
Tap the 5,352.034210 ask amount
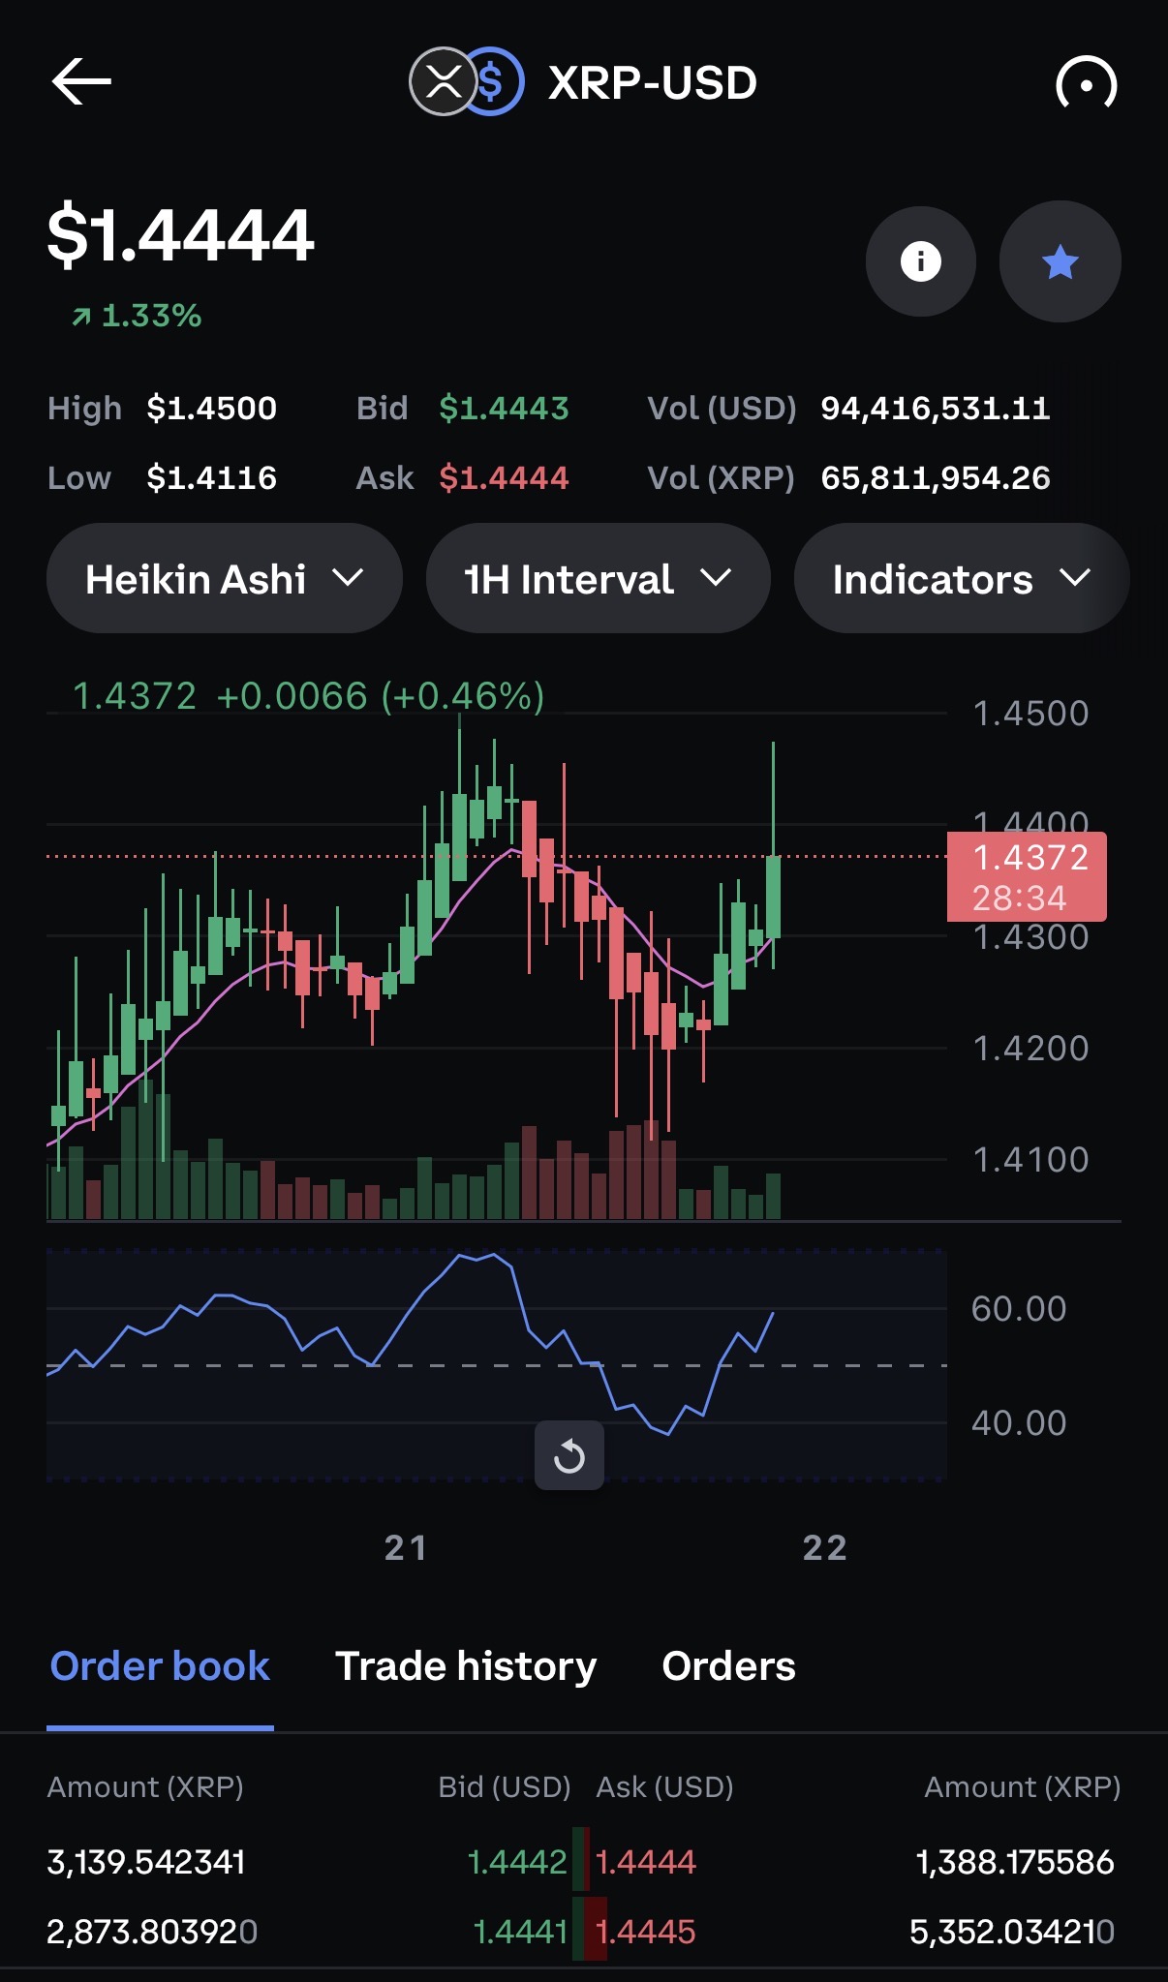pyautogui.click(x=1012, y=1932)
